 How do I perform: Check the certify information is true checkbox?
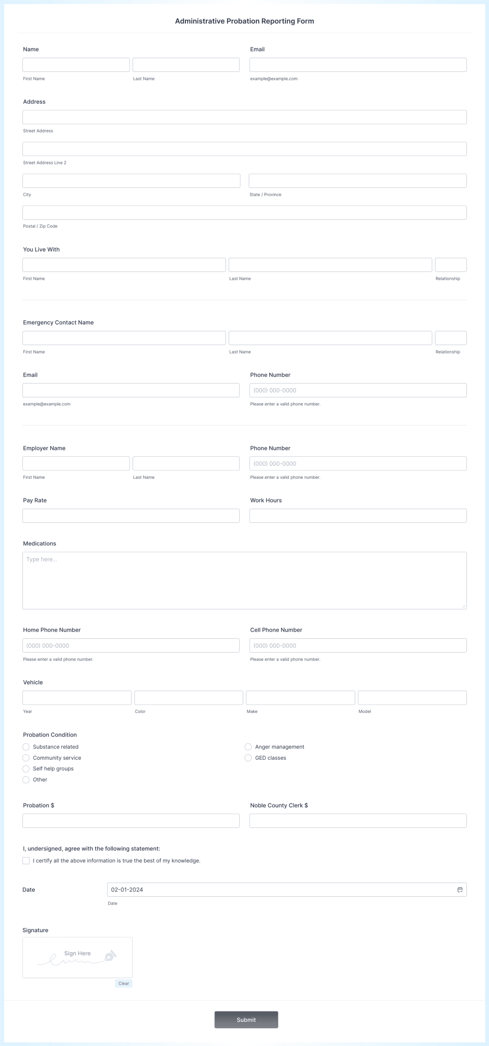point(26,860)
